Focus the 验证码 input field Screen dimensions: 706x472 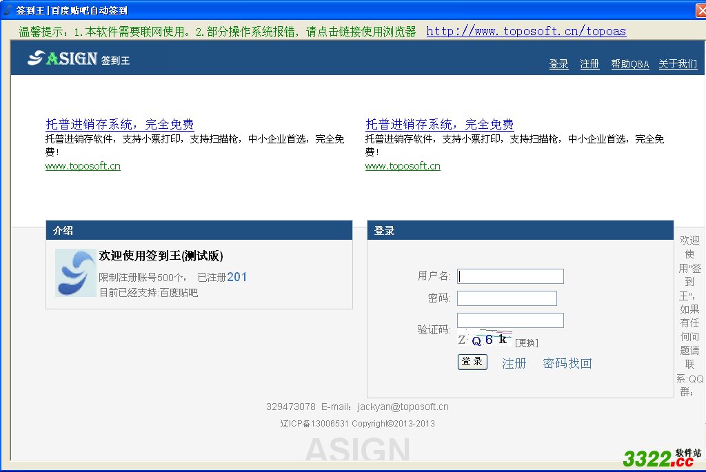tap(510, 320)
